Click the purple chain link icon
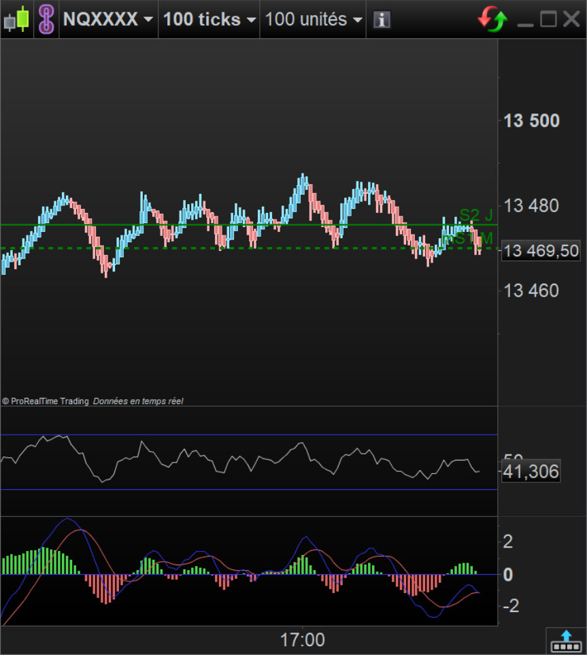This screenshot has height=655, width=587. [x=46, y=19]
